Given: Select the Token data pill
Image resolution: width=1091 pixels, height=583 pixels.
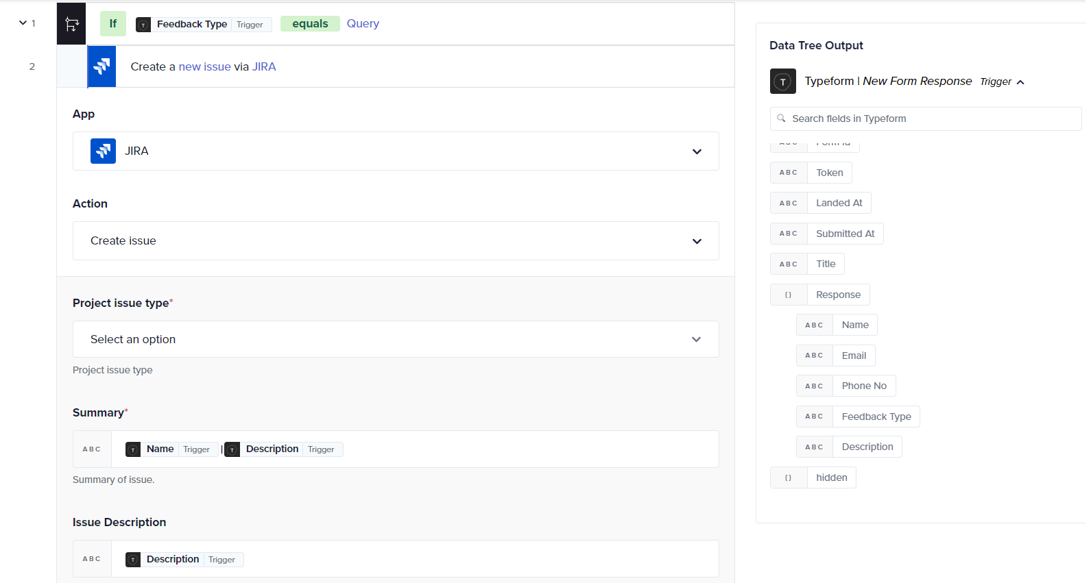Looking at the screenshot, I should [811, 173].
